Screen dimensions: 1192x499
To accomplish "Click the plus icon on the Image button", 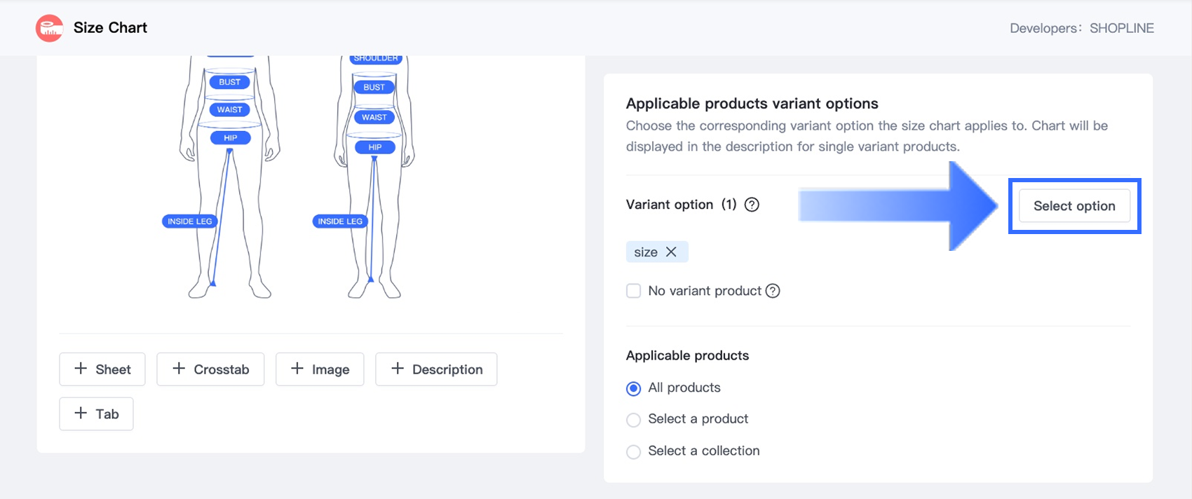I will (297, 369).
